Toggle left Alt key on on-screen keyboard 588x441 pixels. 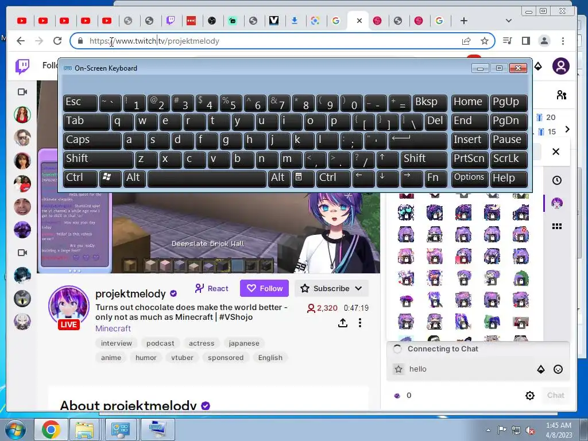[x=134, y=178]
